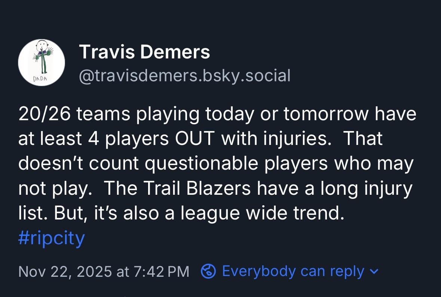Click the post body text
The image size is (441, 297).
[x=217, y=163]
